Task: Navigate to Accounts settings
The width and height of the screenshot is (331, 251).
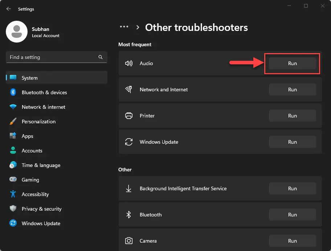Action: [57, 151]
